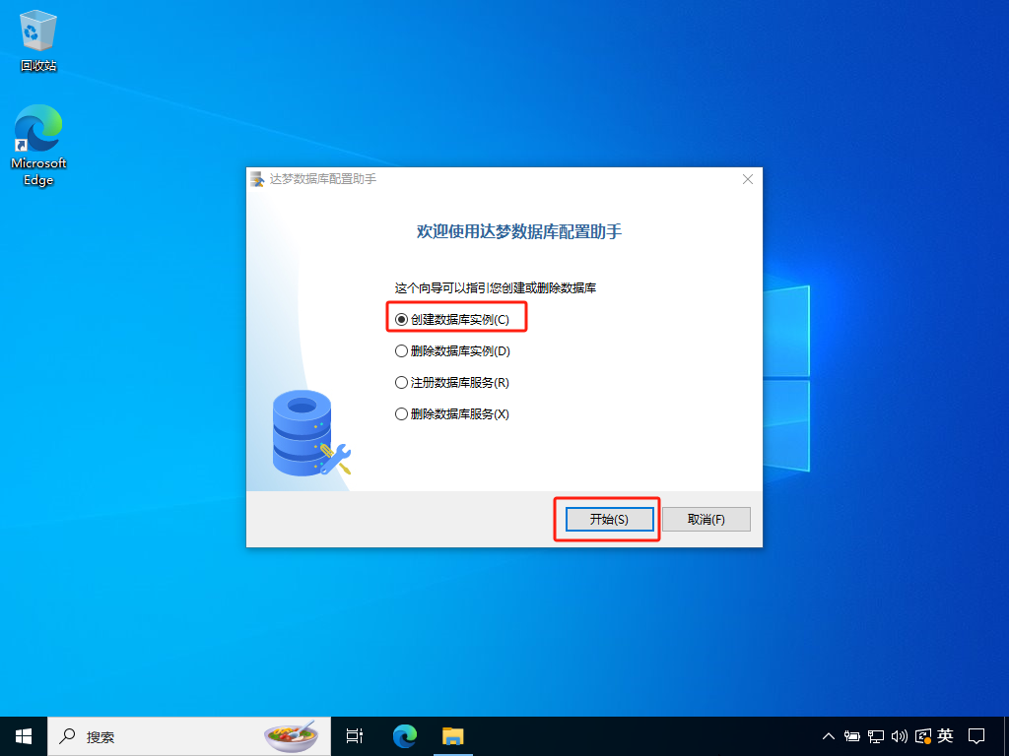
Task: Launch Edge from the taskbar
Action: (x=405, y=736)
